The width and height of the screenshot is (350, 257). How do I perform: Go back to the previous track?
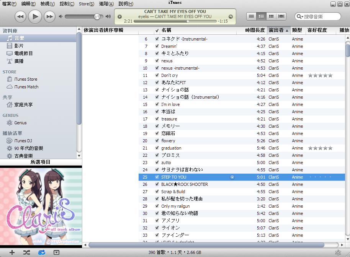(x=20, y=16)
